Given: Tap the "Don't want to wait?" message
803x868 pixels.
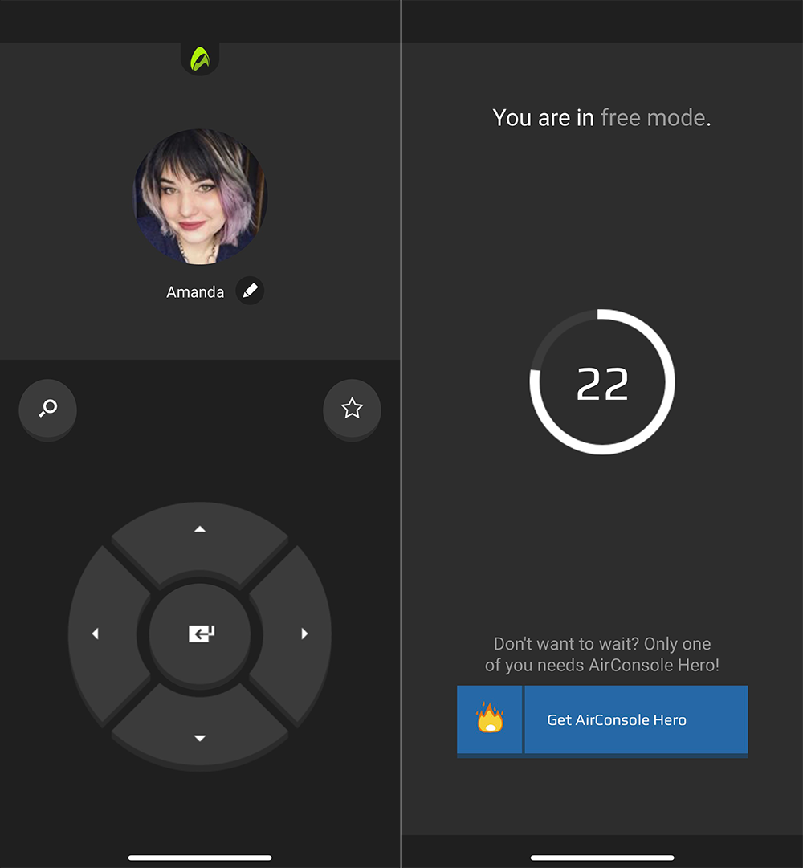Looking at the screenshot, I should [x=602, y=654].
